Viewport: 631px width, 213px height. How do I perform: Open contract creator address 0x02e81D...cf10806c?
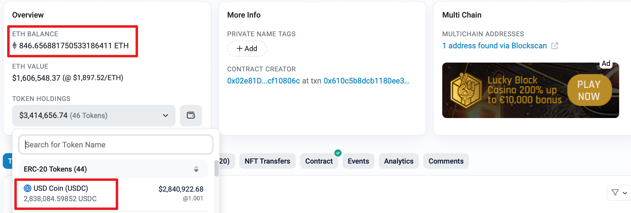(263, 81)
